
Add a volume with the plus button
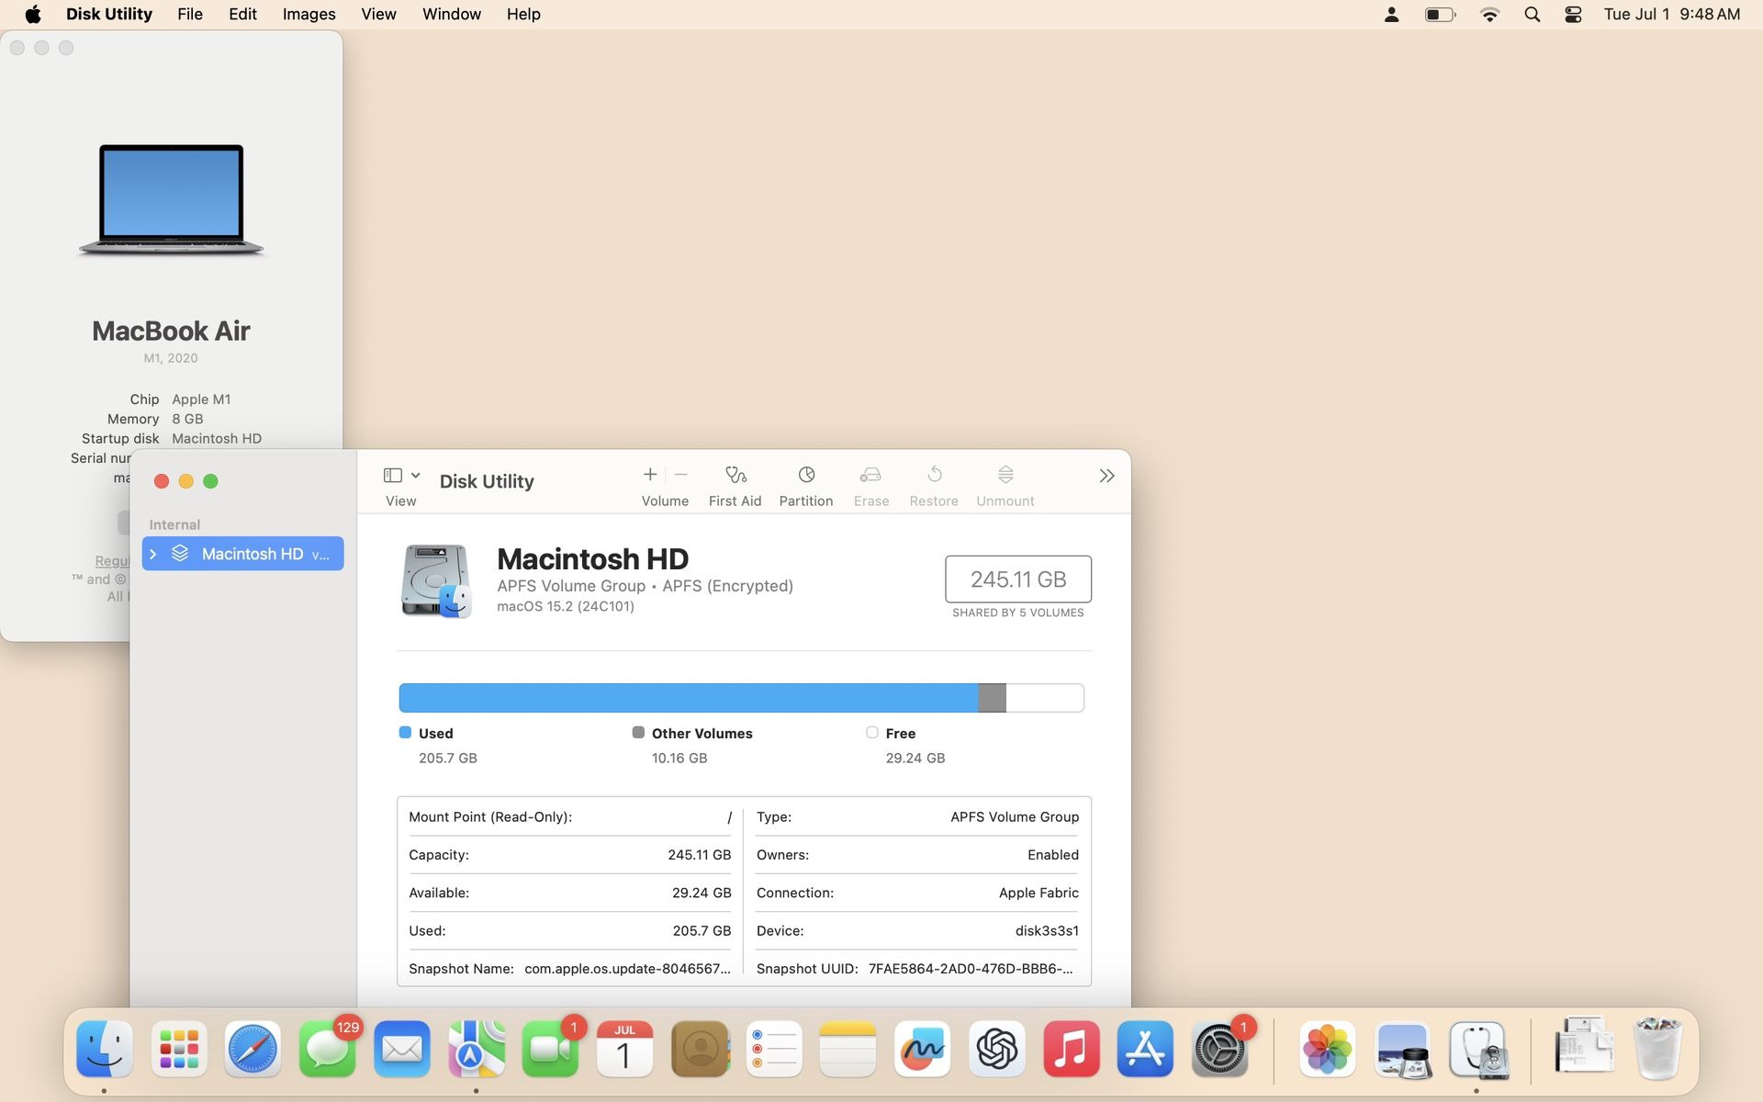tap(650, 475)
